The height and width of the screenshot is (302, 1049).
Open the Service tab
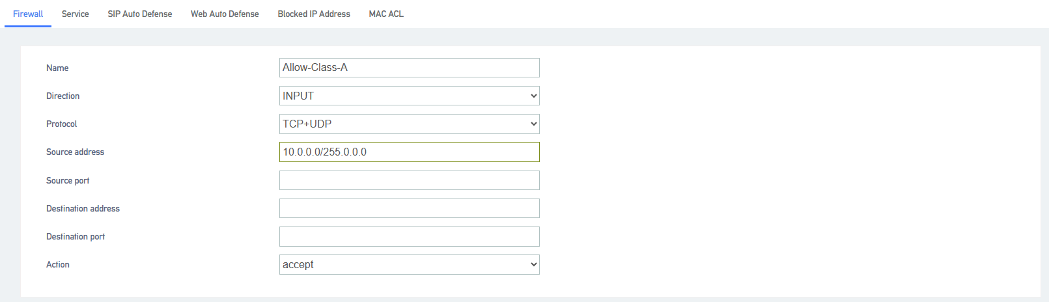(x=75, y=14)
